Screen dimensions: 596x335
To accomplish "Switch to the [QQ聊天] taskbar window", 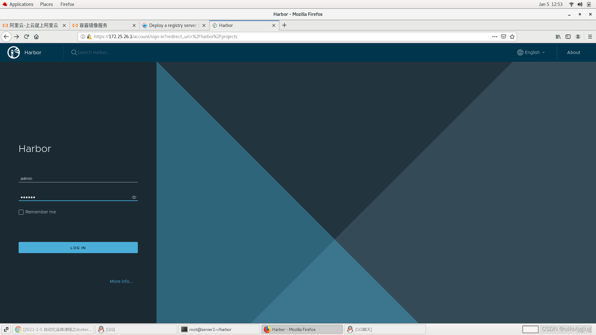I will pyautogui.click(x=385, y=329).
